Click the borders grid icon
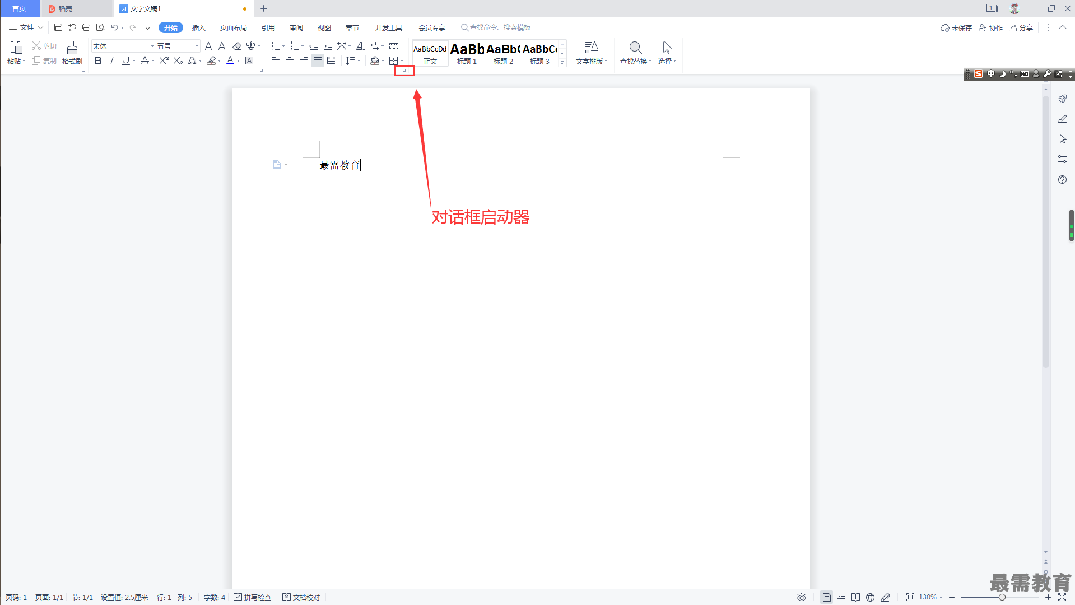Image resolution: width=1075 pixels, height=605 pixels. click(x=394, y=61)
